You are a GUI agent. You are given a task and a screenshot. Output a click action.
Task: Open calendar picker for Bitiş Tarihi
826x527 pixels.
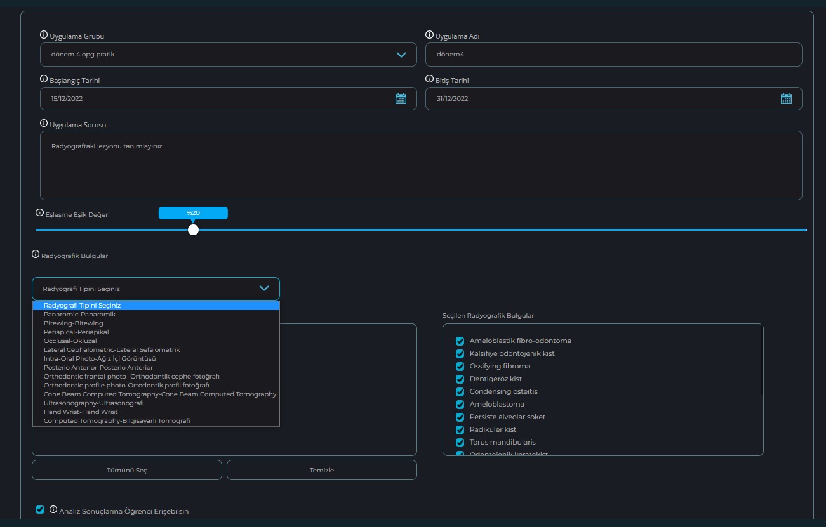coord(786,98)
